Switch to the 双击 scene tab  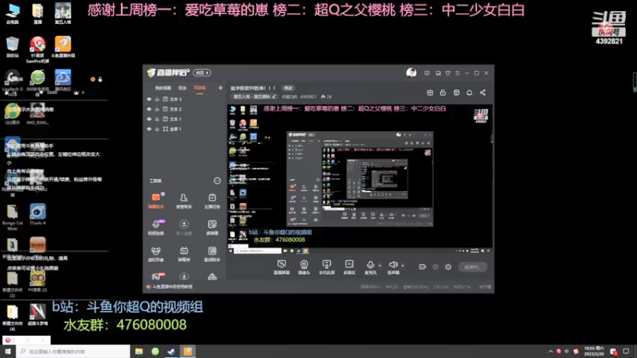click(x=182, y=88)
